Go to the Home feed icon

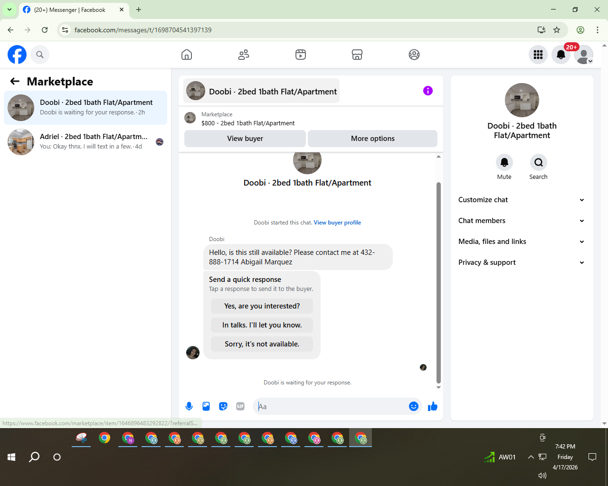[x=187, y=55]
